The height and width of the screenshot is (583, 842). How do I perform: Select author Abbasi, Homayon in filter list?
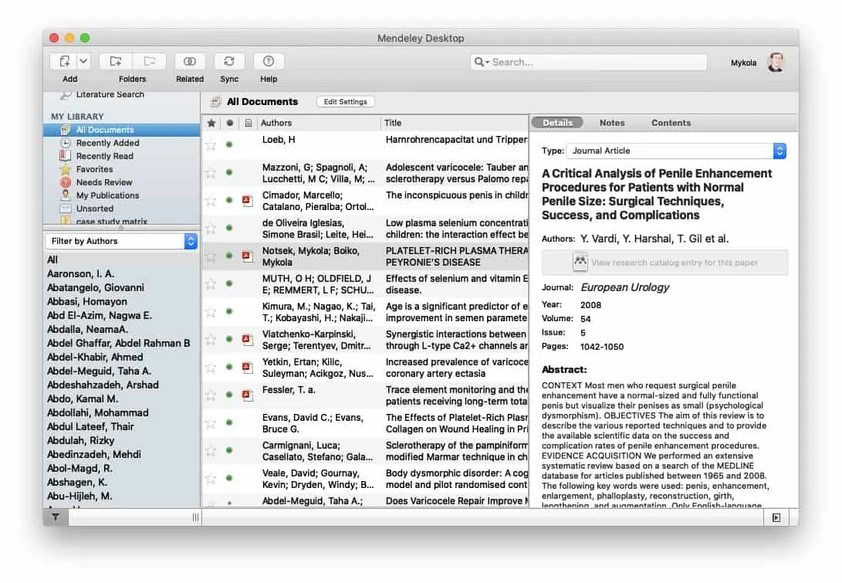(x=87, y=301)
